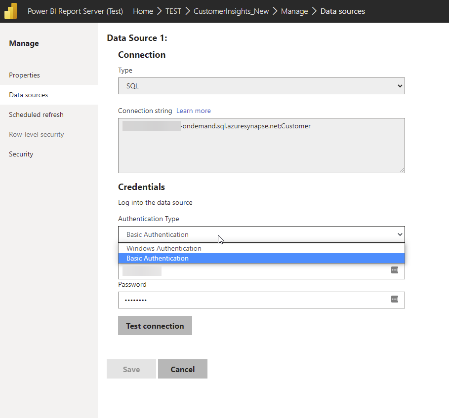The width and height of the screenshot is (449, 418).
Task: Click the Save button
Action: (131, 369)
